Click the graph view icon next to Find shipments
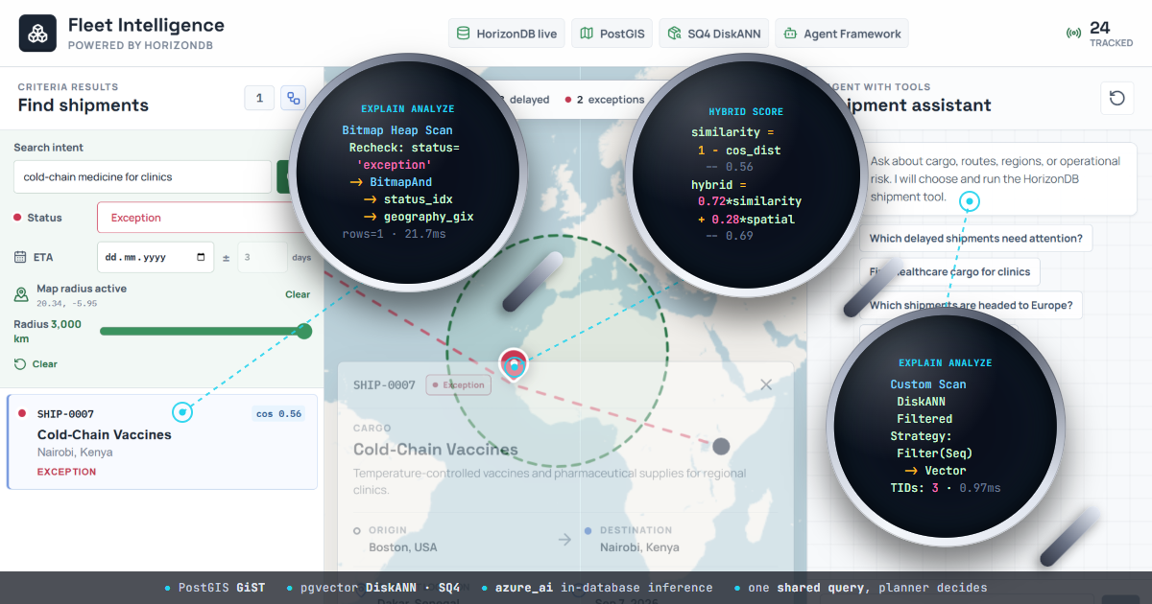Viewport: 1152px width, 604px height. (x=294, y=98)
